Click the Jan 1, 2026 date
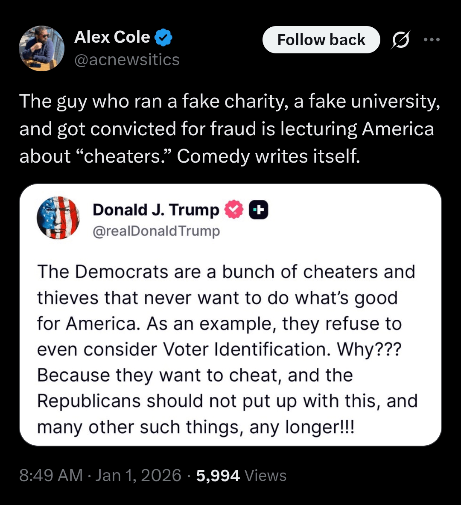461x505 pixels. click(138, 476)
